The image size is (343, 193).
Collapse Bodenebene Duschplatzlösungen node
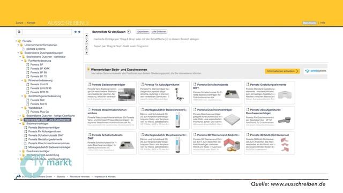[x=18, y=53]
